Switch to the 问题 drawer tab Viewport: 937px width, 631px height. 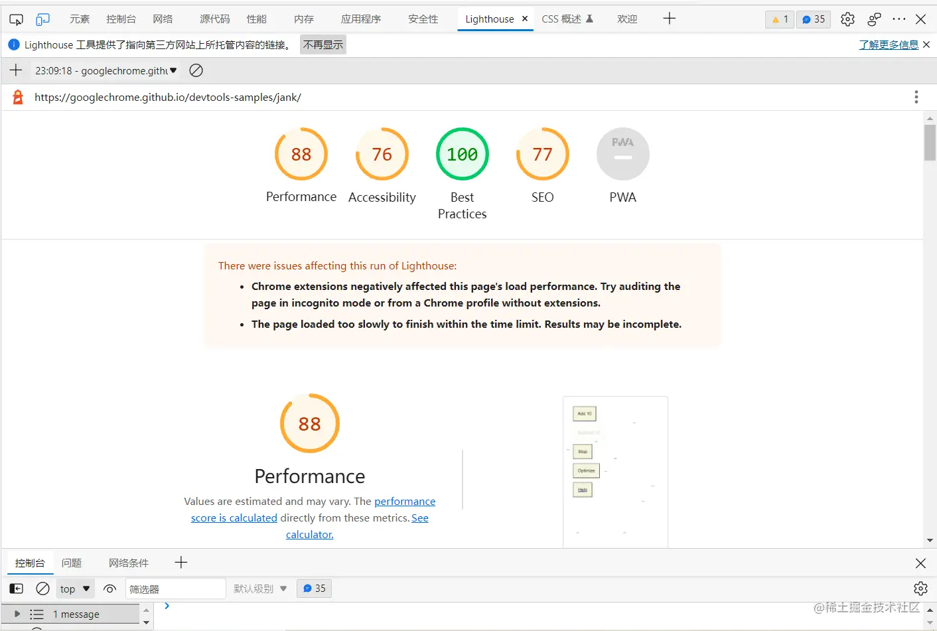click(72, 563)
